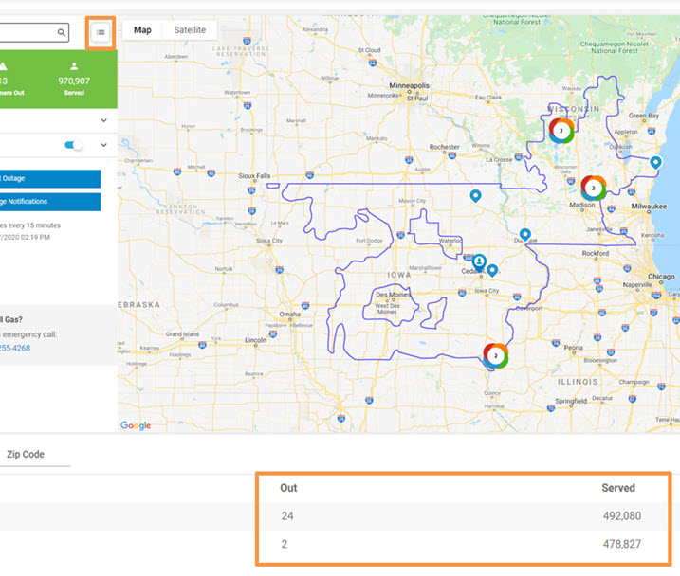
Task: Click the Omaha city label on map
Action: click(x=289, y=314)
